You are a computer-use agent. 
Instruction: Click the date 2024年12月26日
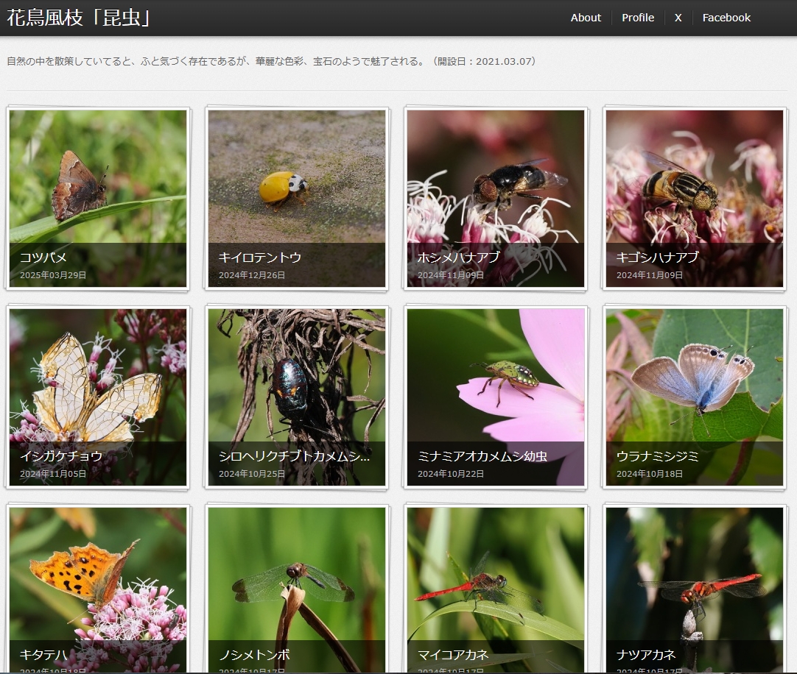click(252, 274)
